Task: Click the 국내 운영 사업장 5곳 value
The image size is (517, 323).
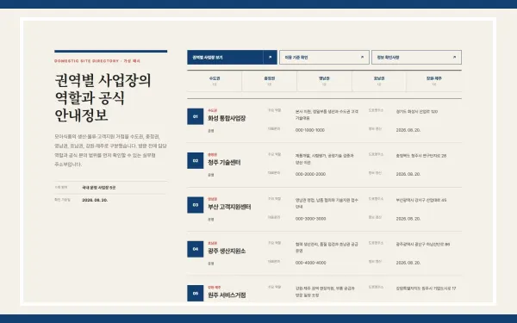Action: coord(98,188)
